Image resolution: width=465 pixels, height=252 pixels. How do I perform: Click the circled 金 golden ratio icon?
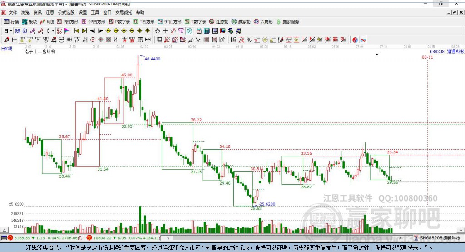point(265,40)
